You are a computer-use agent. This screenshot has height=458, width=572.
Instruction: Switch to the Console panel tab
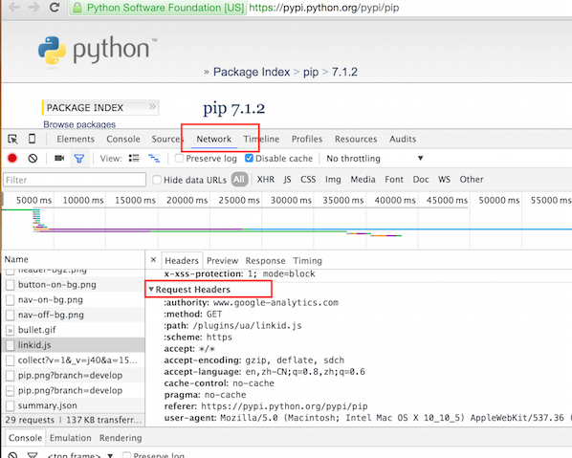click(123, 139)
